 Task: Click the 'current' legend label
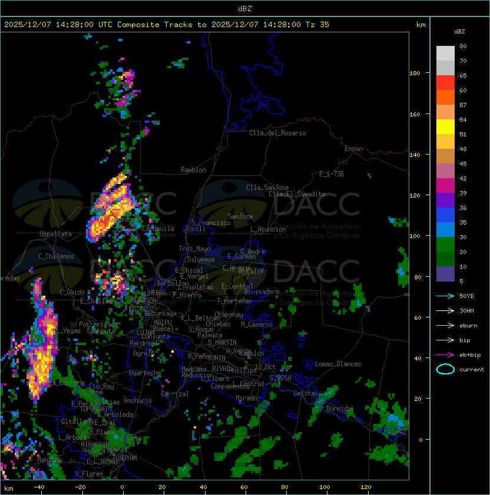472,370
